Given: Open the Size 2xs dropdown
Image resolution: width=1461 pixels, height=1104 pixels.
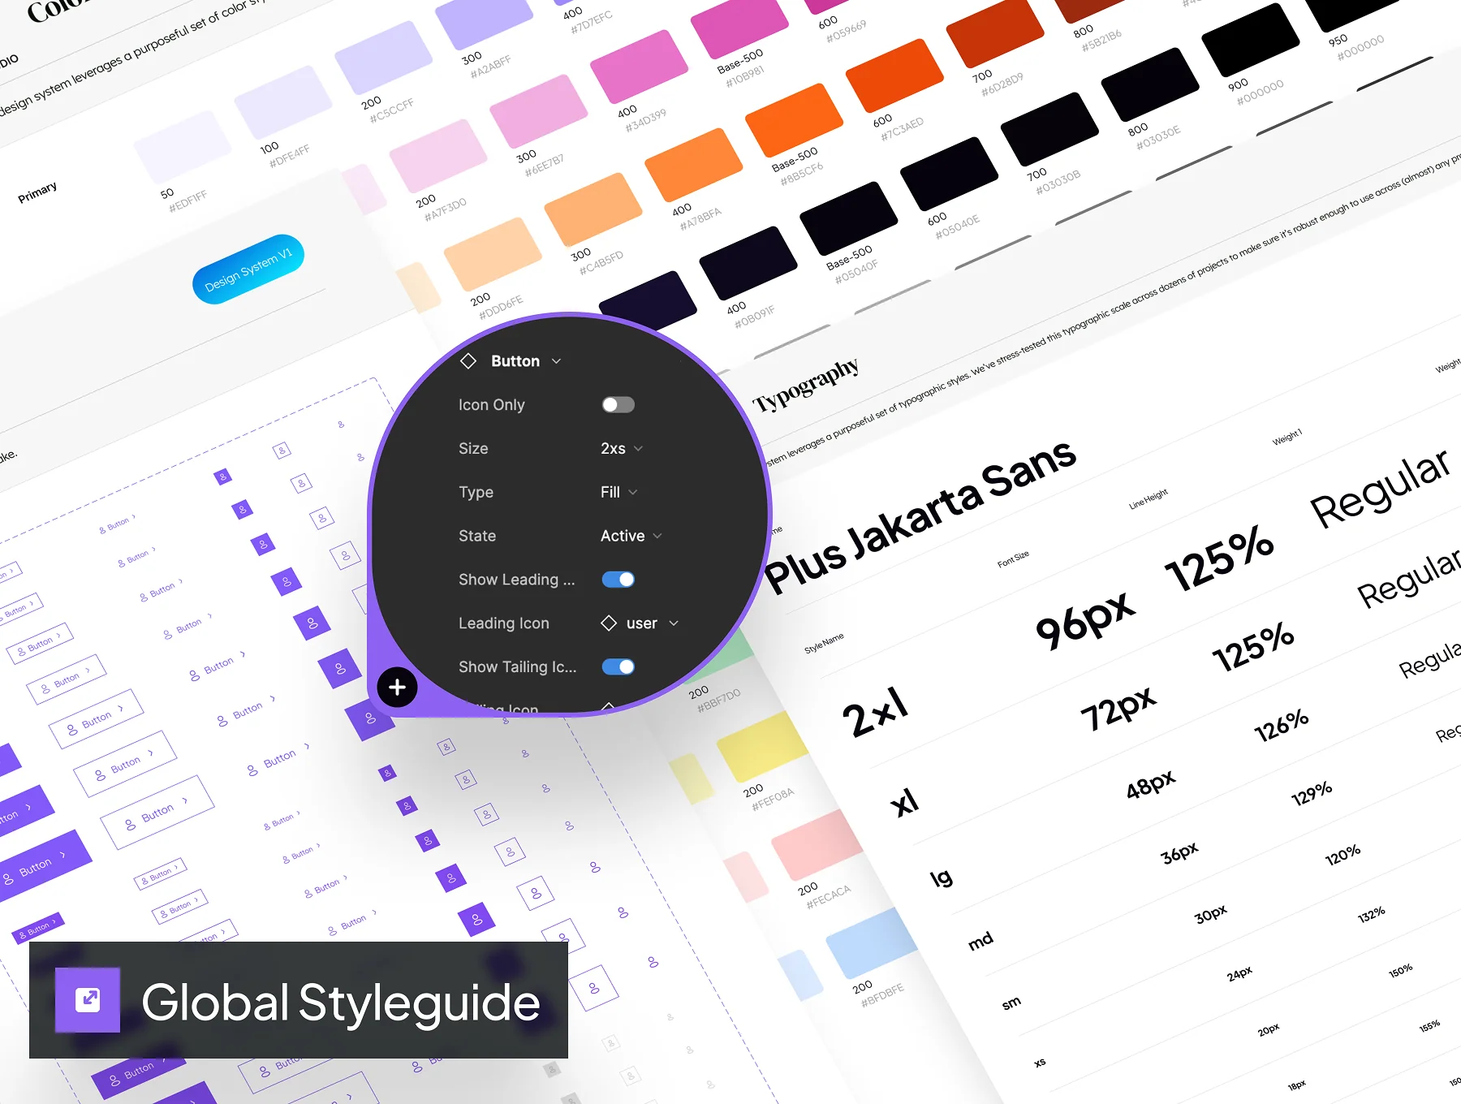Looking at the screenshot, I should (x=622, y=449).
